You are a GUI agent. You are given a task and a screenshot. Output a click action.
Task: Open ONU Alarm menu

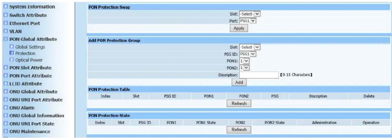click(x=22, y=108)
